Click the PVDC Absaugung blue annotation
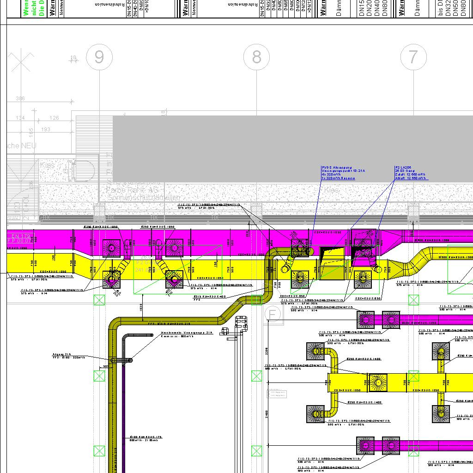 [343, 173]
